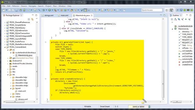Toggle Hide Static Members in Outline
Screen dimensions: 195x110
(183, 19)
